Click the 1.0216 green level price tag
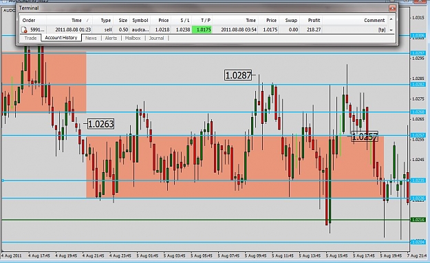The height and width of the screenshot is (263, 430). coord(418,220)
